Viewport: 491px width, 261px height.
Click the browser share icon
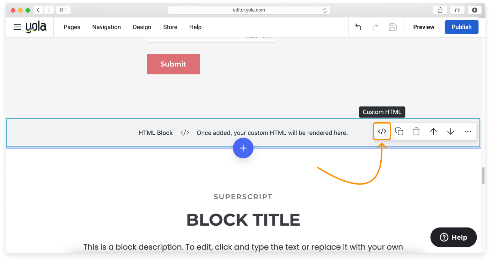(440, 10)
